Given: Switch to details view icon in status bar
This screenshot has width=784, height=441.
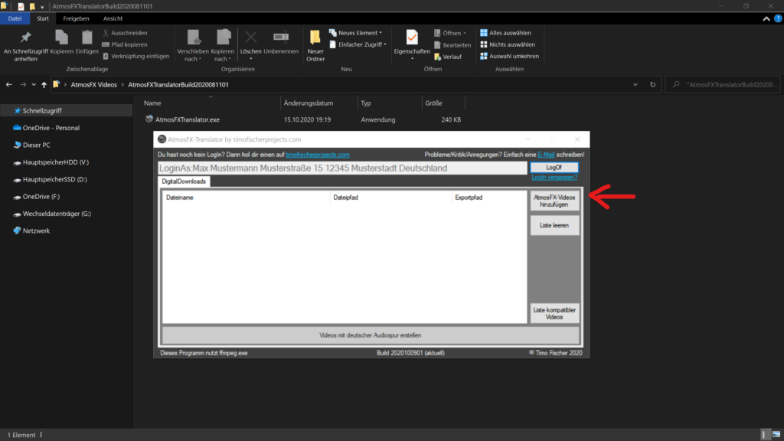Looking at the screenshot, I should click(764, 435).
